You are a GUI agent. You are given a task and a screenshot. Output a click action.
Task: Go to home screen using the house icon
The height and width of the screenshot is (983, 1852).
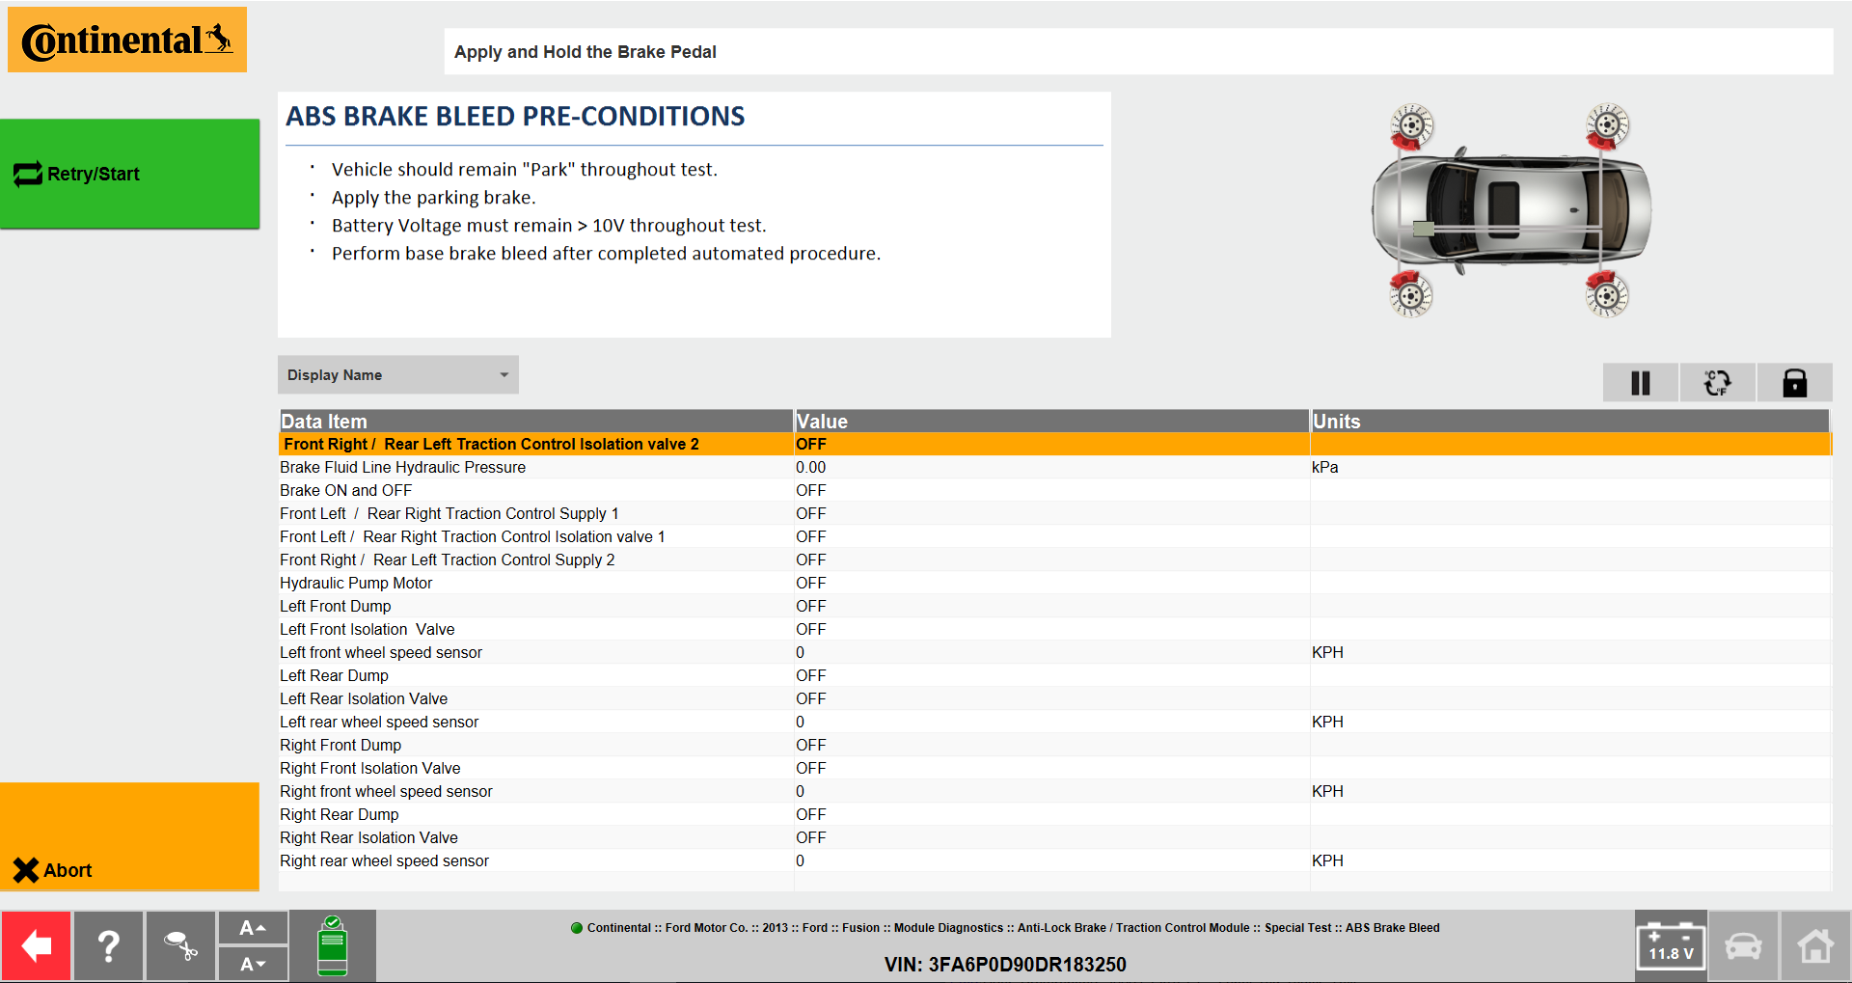click(x=1815, y=945)
